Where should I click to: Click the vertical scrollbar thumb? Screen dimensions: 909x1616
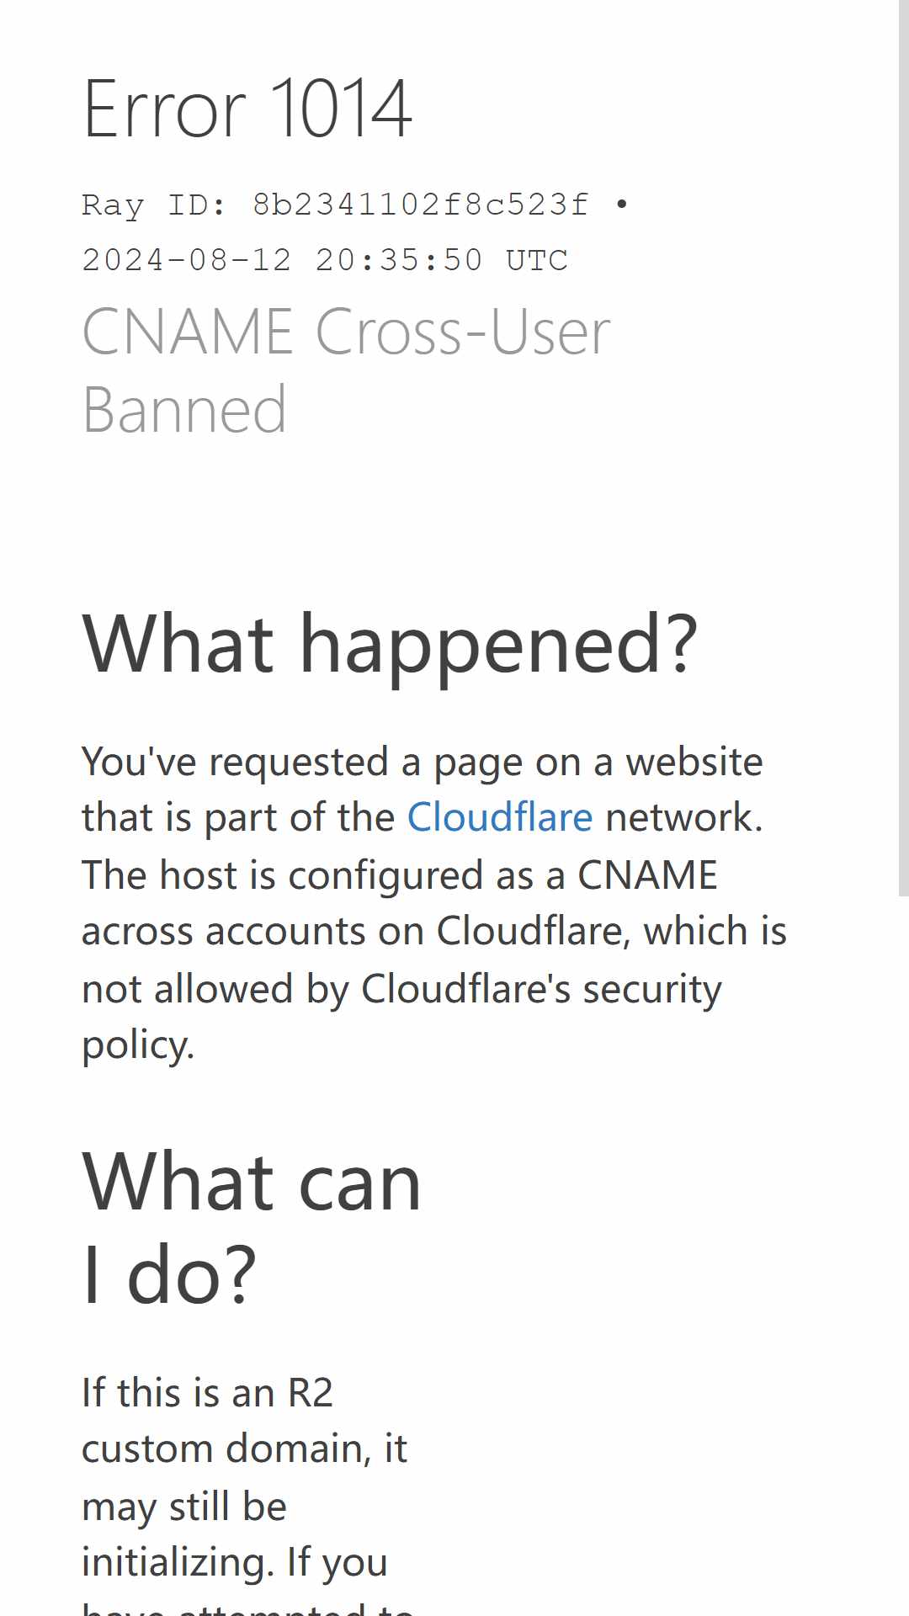[x=903, y=448]
